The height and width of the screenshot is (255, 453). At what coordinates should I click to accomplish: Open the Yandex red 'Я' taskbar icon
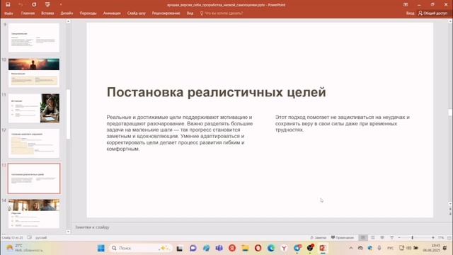point(232,248)
